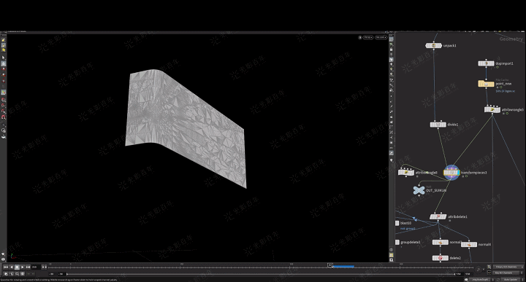Click the speech bubble icon in status bar
The height and width of the screenshot is (282, 526).
coord(466,279)
